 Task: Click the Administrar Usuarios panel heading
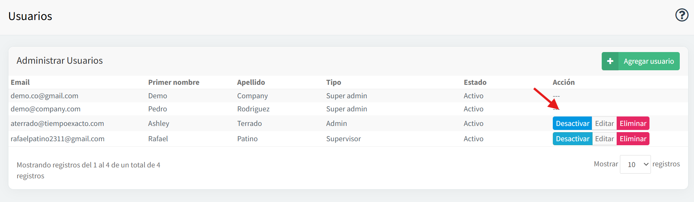click(x=59, y=60)
